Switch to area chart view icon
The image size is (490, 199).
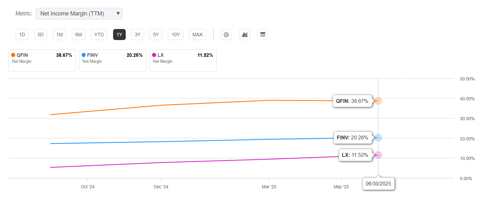coord(245,35)
